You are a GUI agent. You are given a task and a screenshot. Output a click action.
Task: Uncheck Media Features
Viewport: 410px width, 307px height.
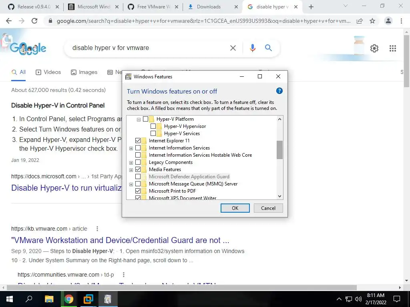click(x=138, y=169)
